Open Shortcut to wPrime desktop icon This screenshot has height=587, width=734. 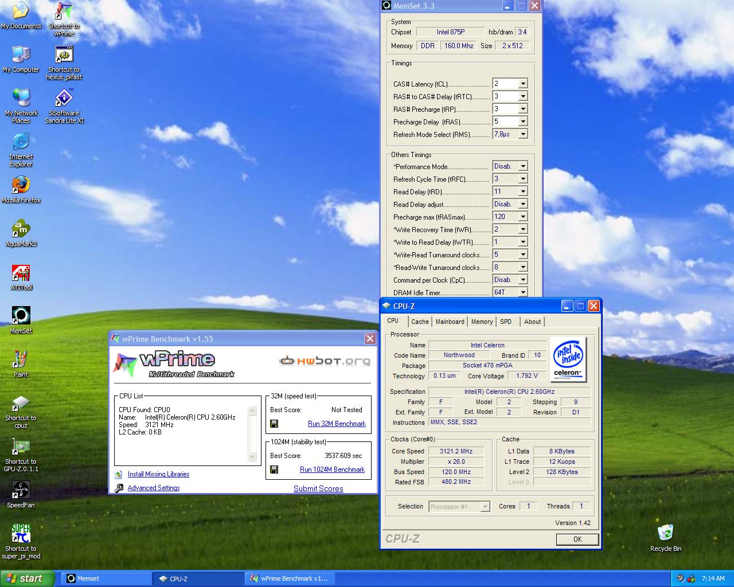click(64, 19)
